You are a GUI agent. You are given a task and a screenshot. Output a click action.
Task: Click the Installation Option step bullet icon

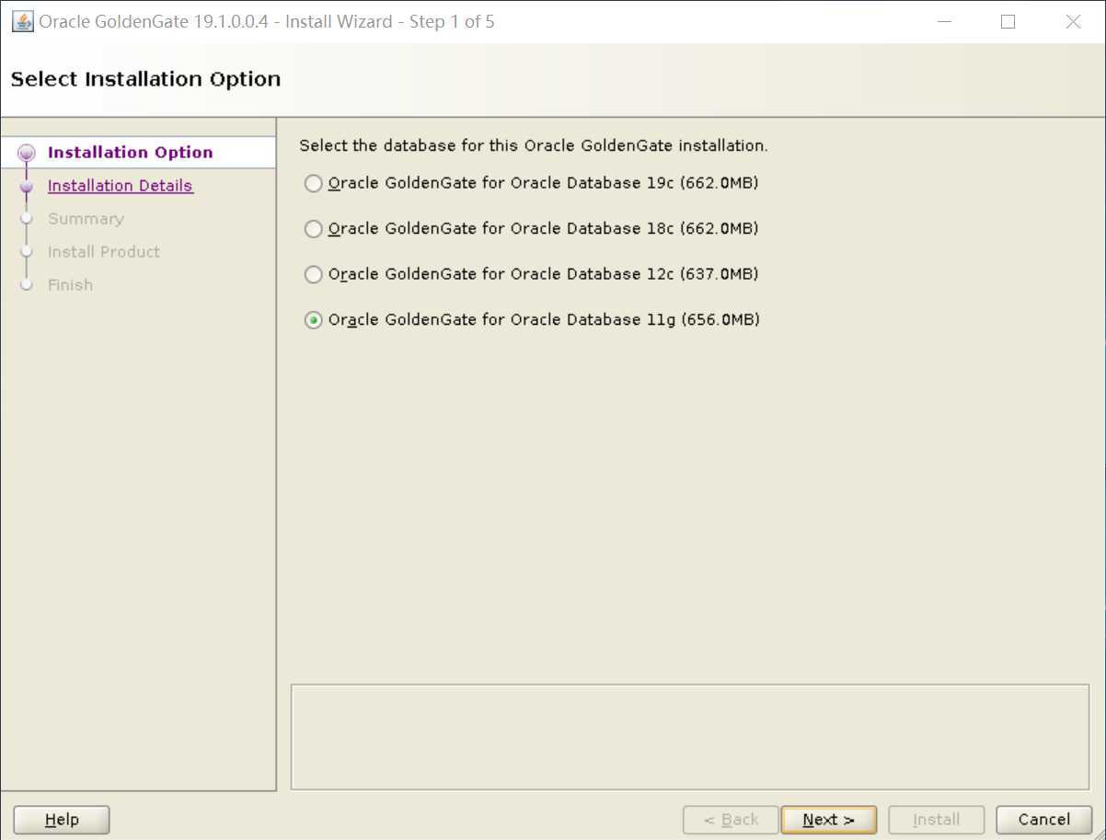point(27,153)
